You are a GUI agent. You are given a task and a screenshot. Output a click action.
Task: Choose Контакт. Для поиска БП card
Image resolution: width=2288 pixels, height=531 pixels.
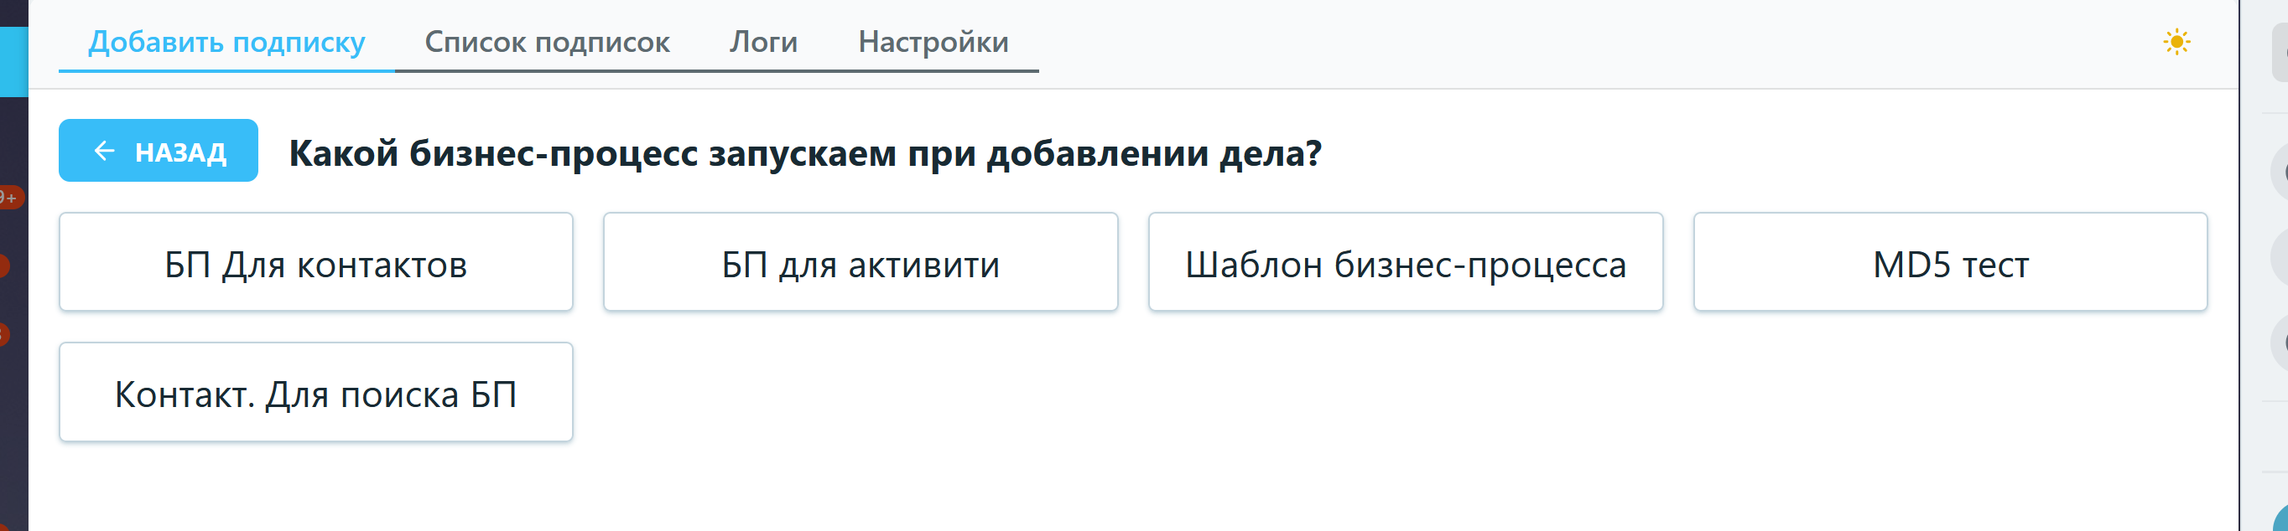click(315, 393)
